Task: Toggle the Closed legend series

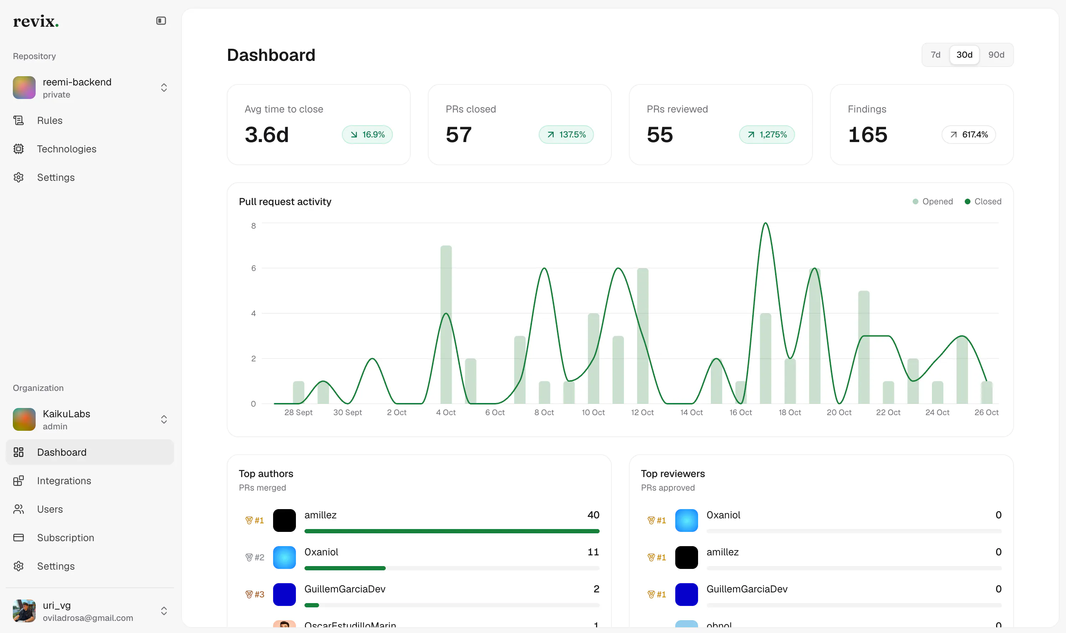Action: (983, 202)
